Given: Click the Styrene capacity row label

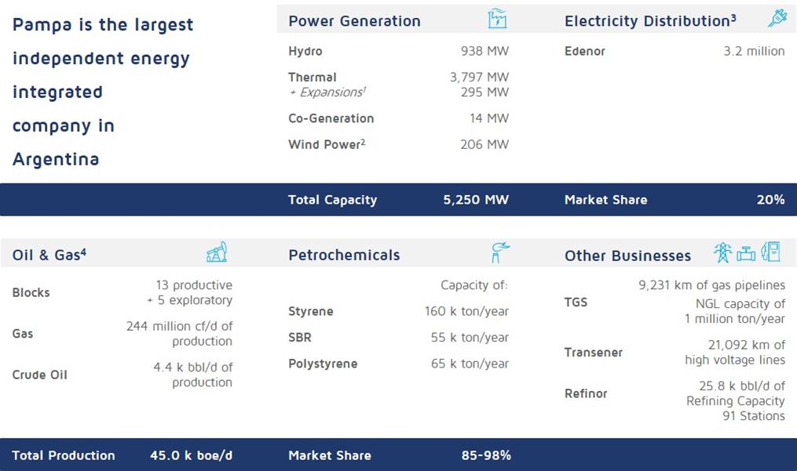Looking at the screenshot, I should click(x=310, y=311).
